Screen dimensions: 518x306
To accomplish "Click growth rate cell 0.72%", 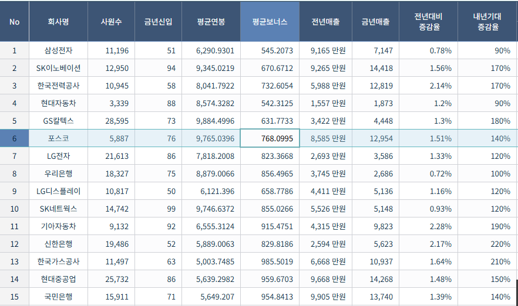I will tap(429, 174).
